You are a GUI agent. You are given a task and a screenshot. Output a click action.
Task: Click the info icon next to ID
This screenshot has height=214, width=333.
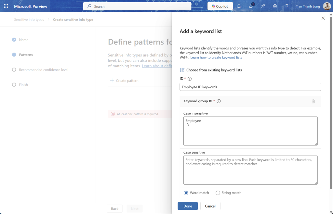pyautogui.click(x=190, y=79)
